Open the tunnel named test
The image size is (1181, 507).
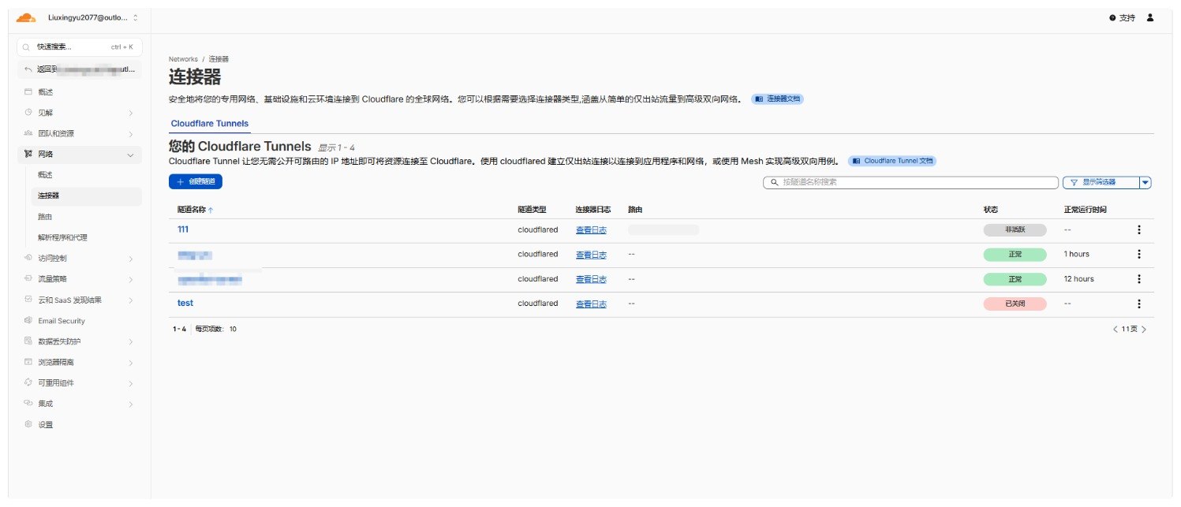click(x=185, y=303)
